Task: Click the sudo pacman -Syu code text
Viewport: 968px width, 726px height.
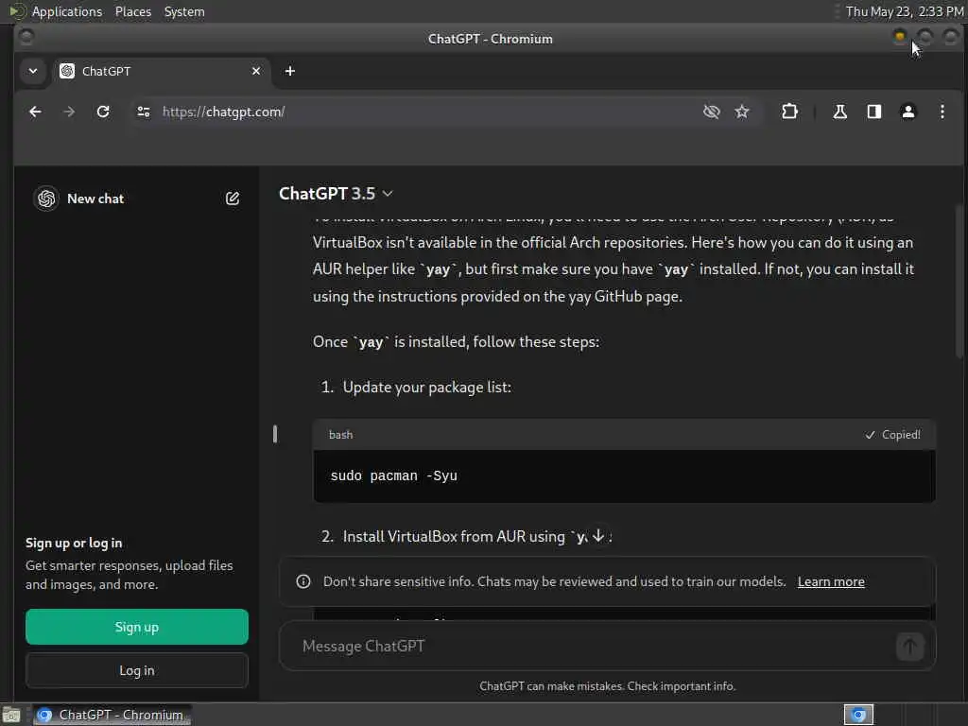Action: tap(394, 476)
